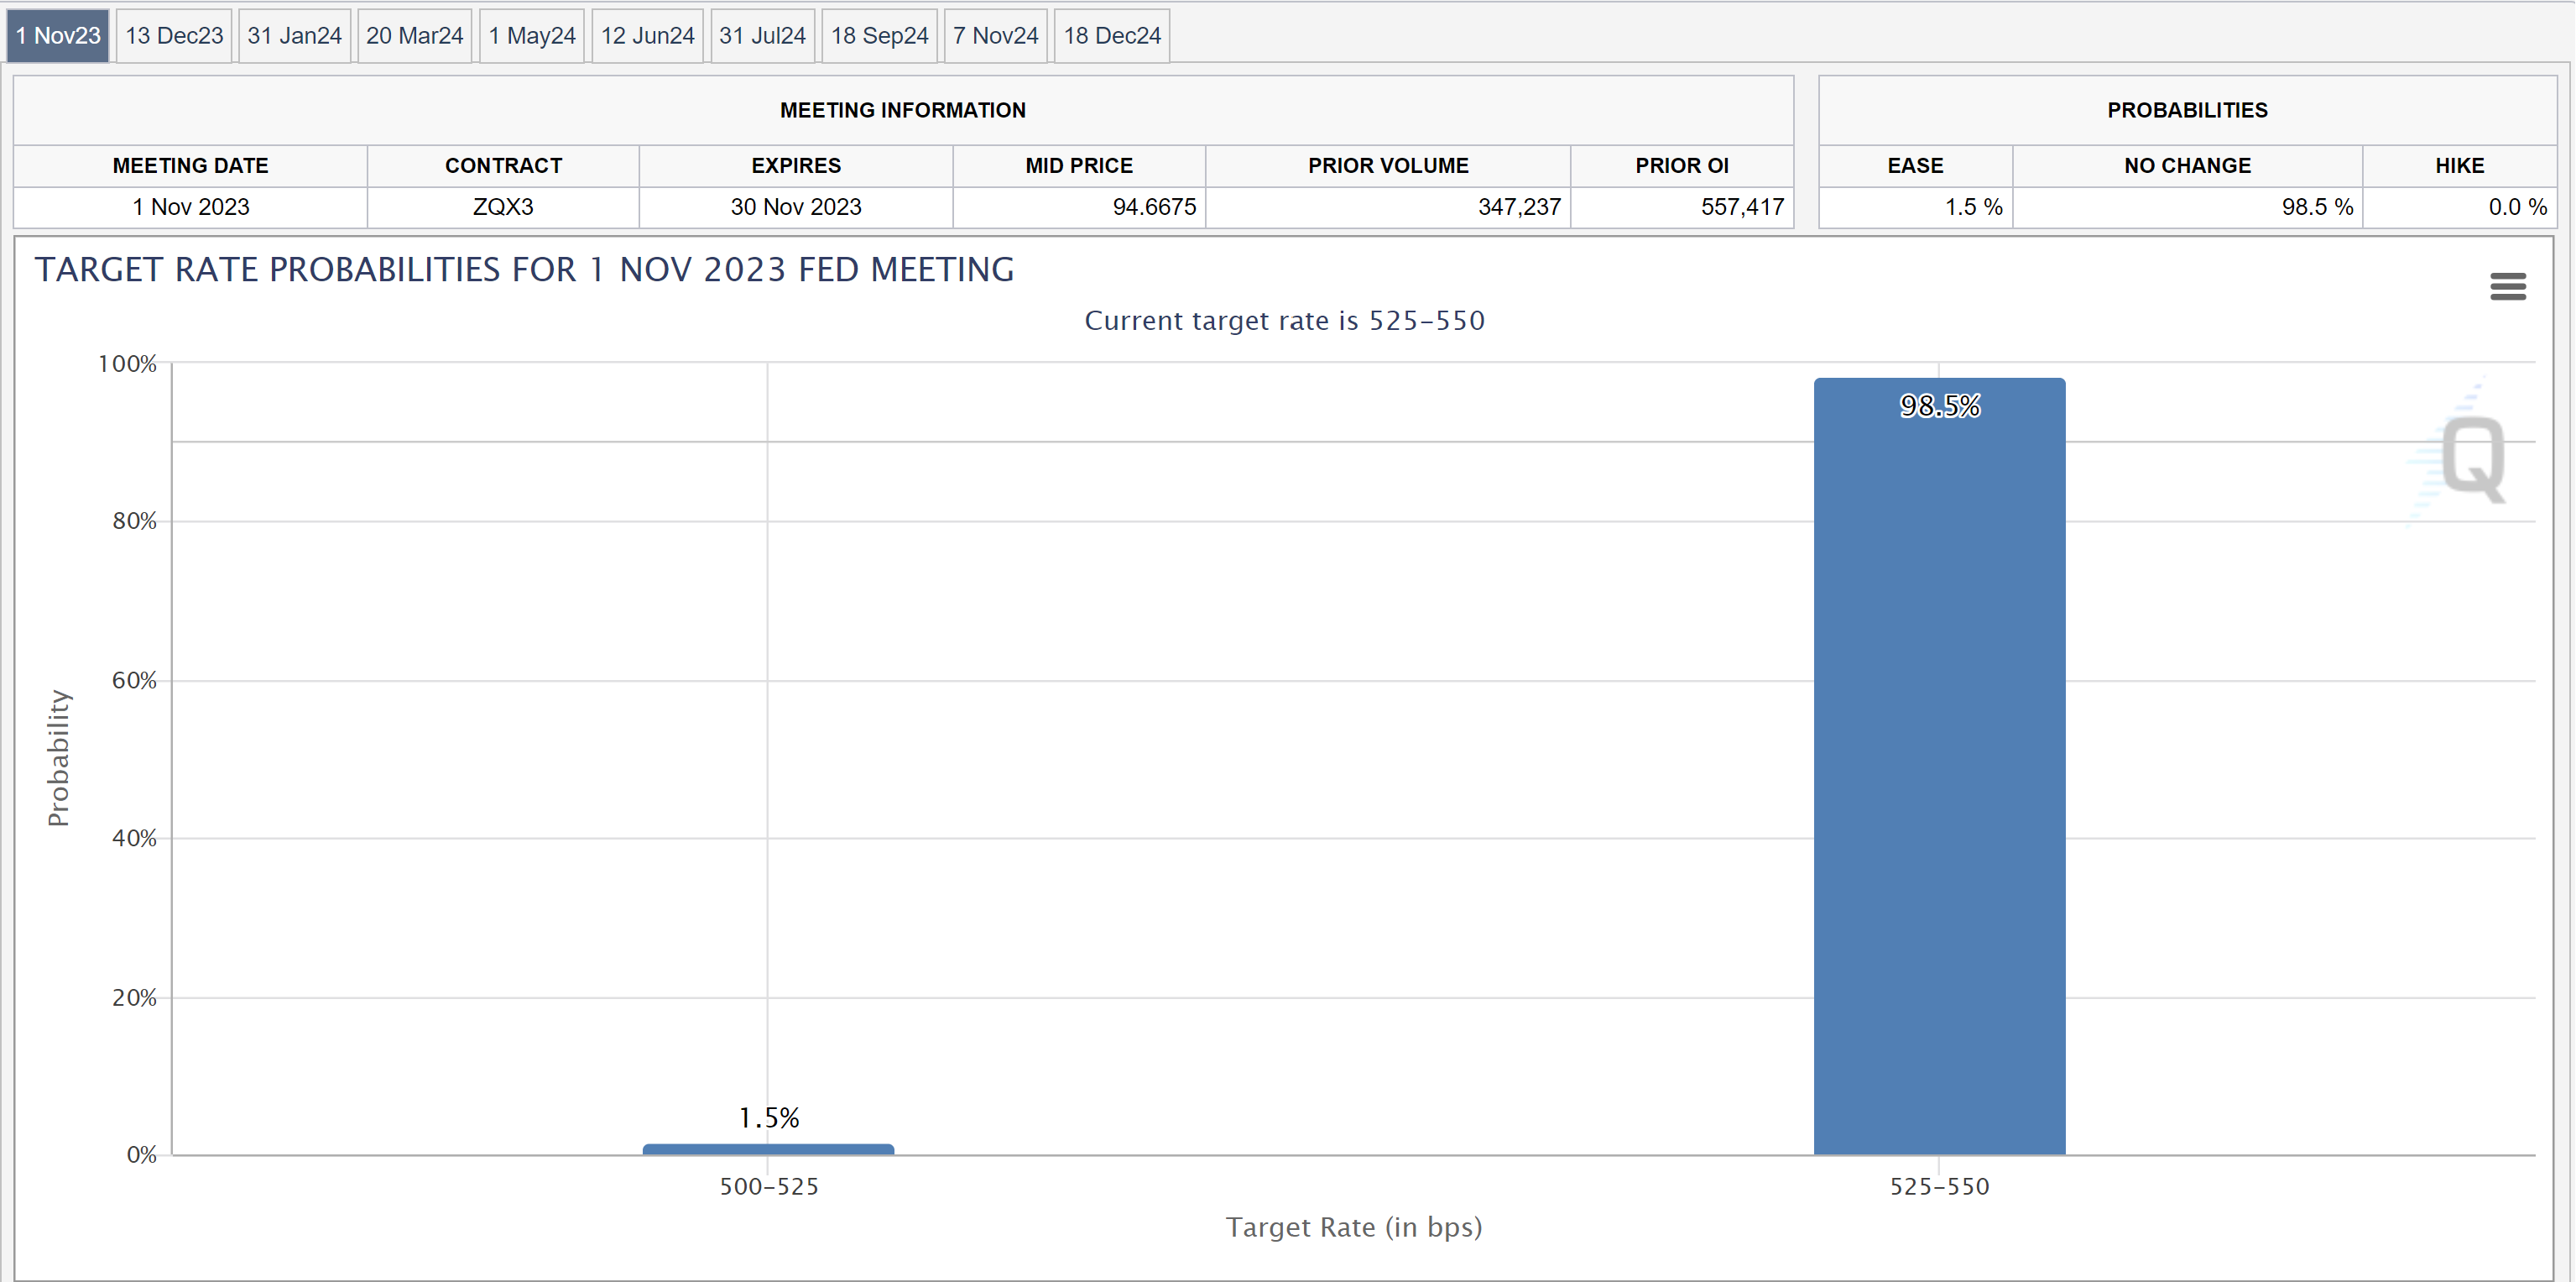Screen dimensions: 2576x1282
Task: Open the 20 Mar24 meeting tab
Action: 414,36
